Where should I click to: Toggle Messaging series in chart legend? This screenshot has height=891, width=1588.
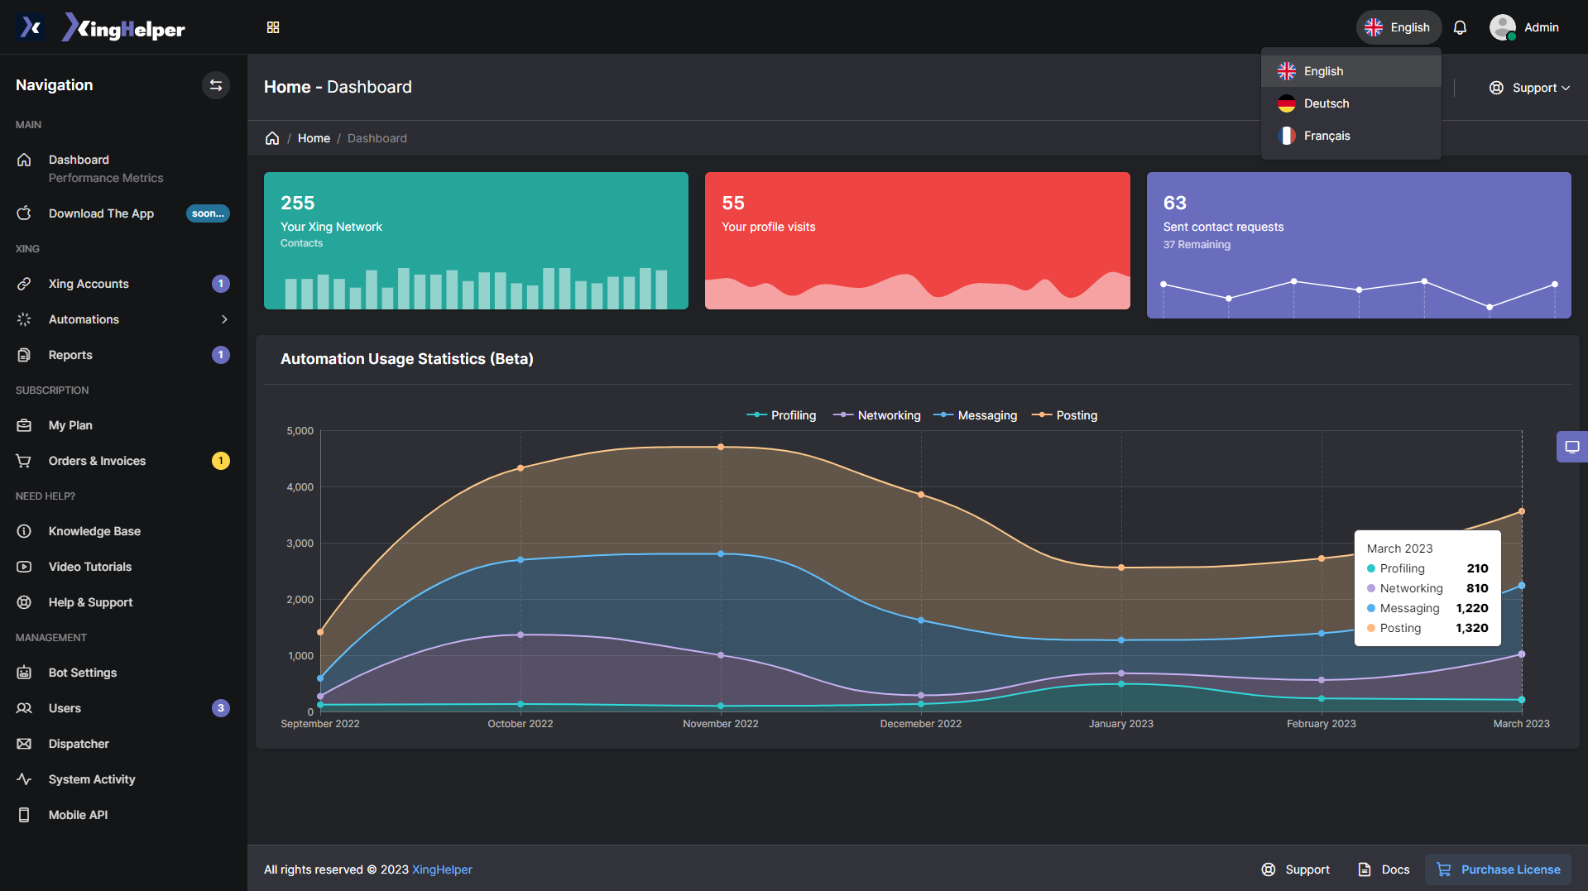click(x=976, y=415)
